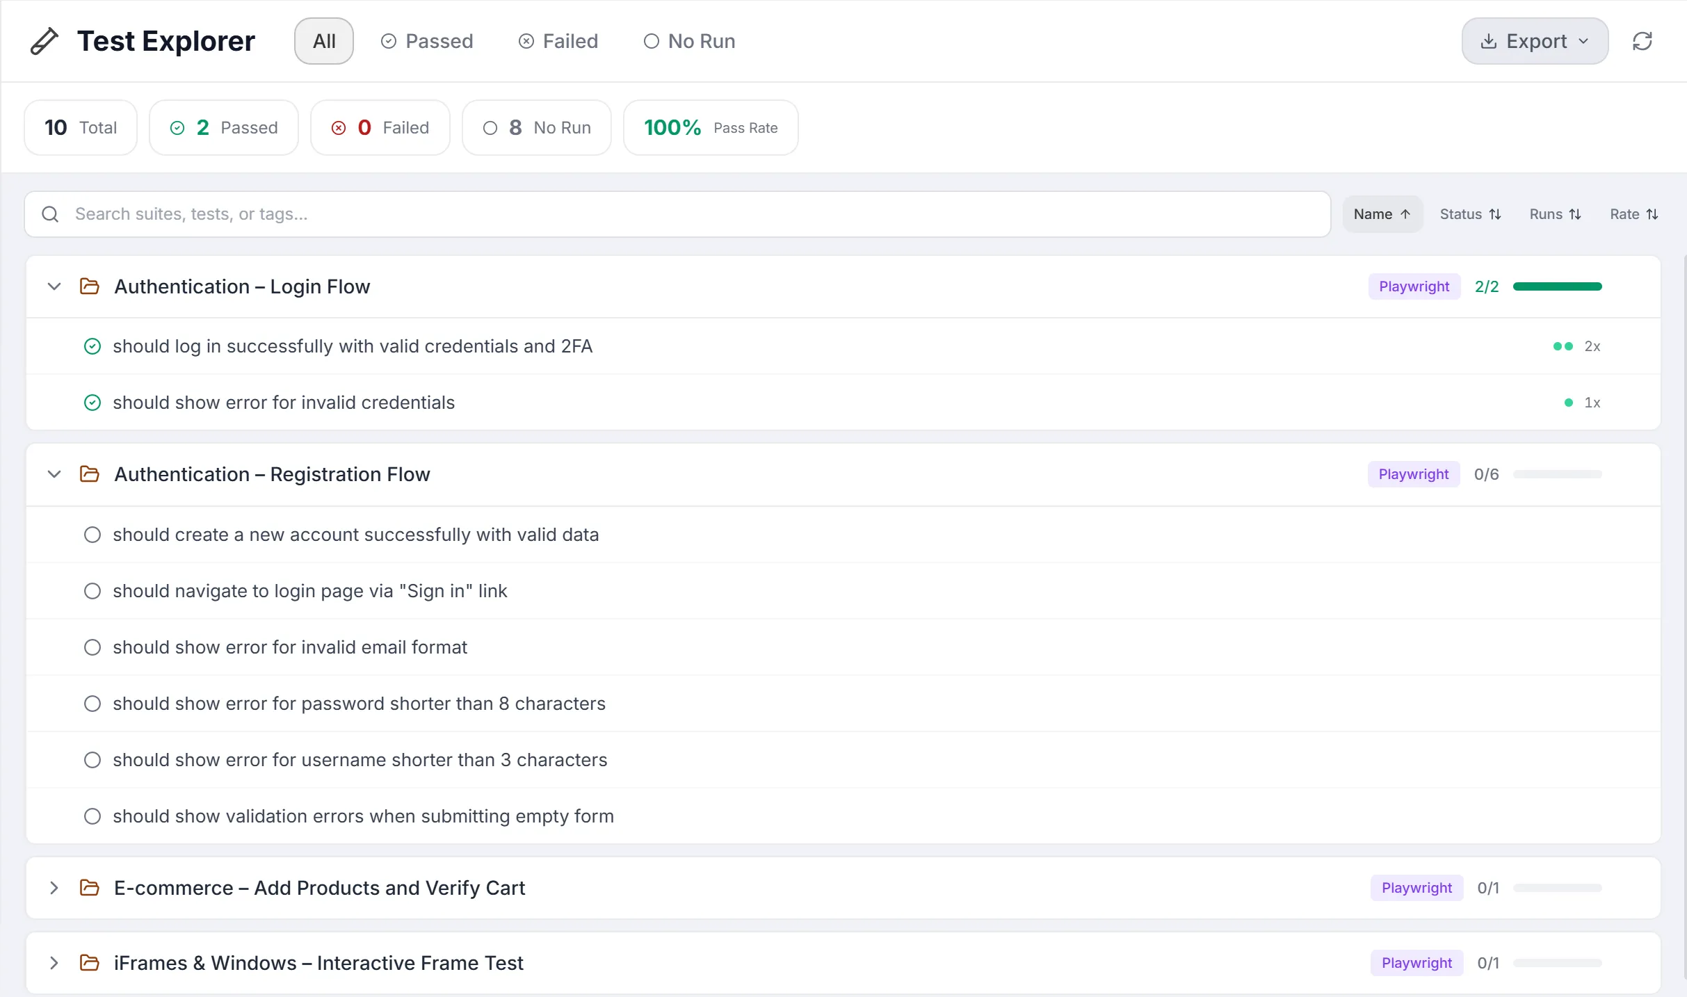Click the pencil icon beside Test Explorer
Viewport: 1687px width, 997px height.
(45, 41)
